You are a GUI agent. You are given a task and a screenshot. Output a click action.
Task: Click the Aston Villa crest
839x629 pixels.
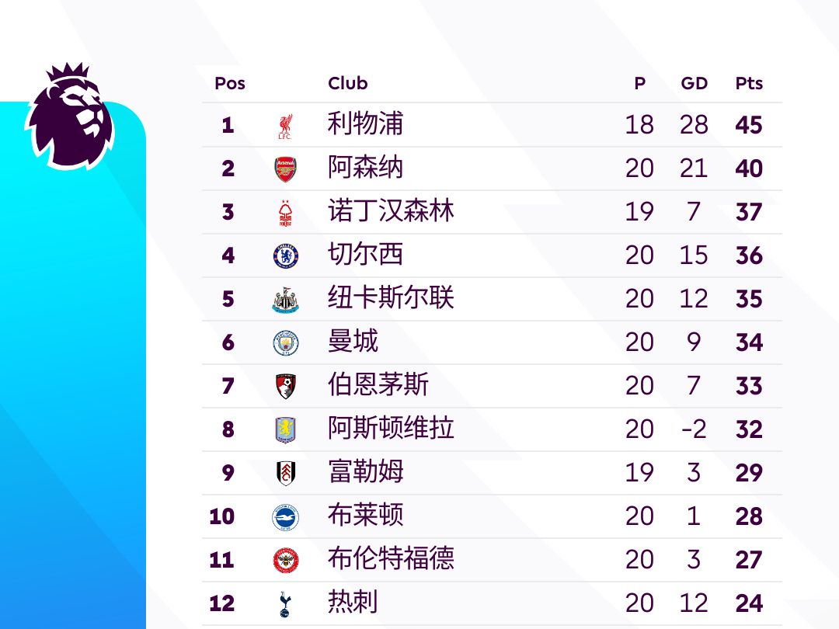tap(285, 430)
